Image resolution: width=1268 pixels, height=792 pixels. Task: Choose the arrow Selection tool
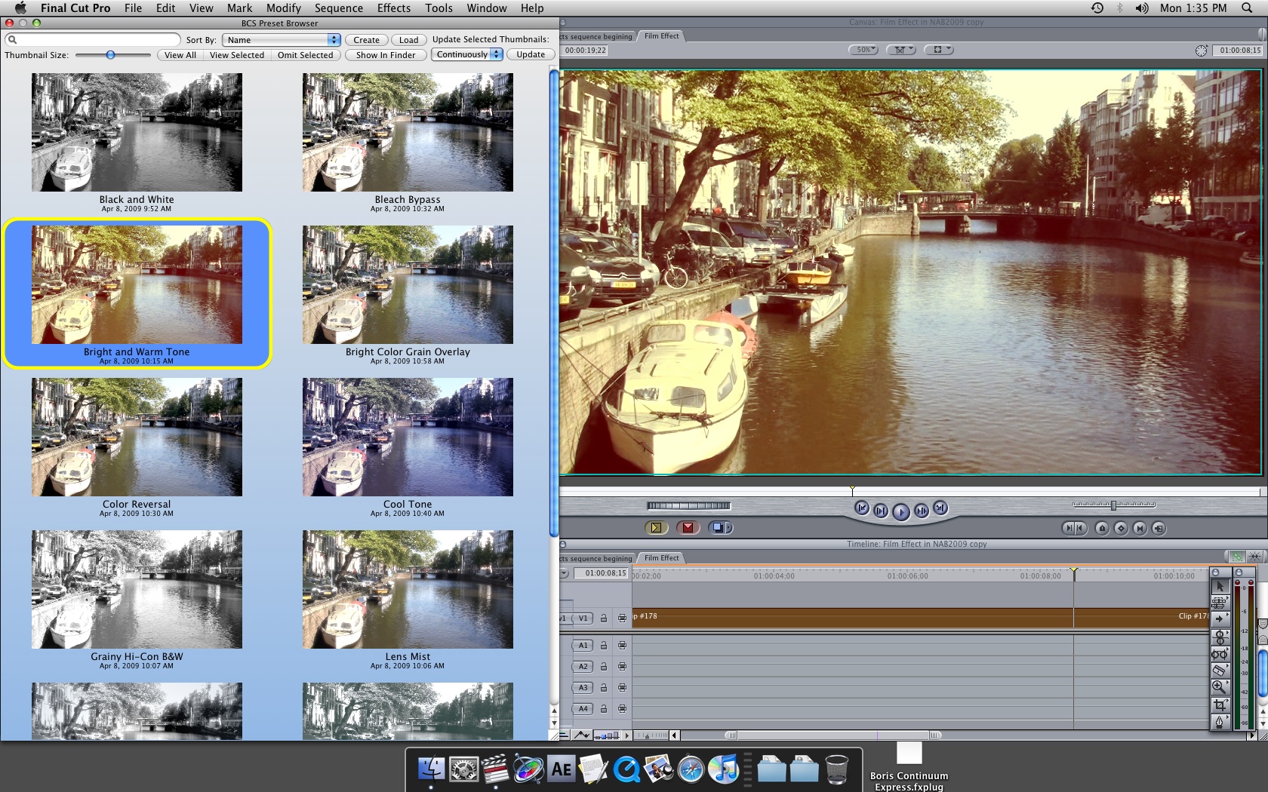[x=1219, y=585]
